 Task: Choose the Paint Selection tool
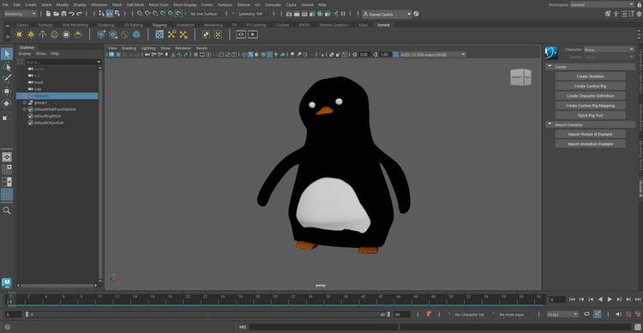pyautogui.click(x=7, y=79)
